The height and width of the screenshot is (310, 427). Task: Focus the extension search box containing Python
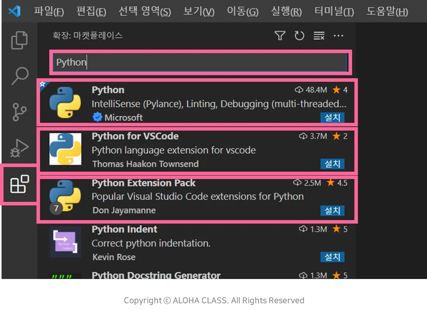(200, 62)
